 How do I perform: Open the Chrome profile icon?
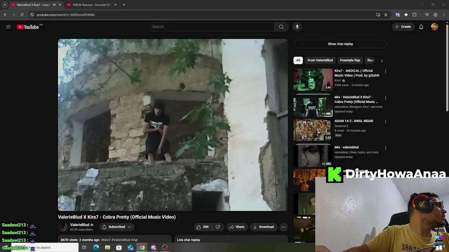point(435,15)
